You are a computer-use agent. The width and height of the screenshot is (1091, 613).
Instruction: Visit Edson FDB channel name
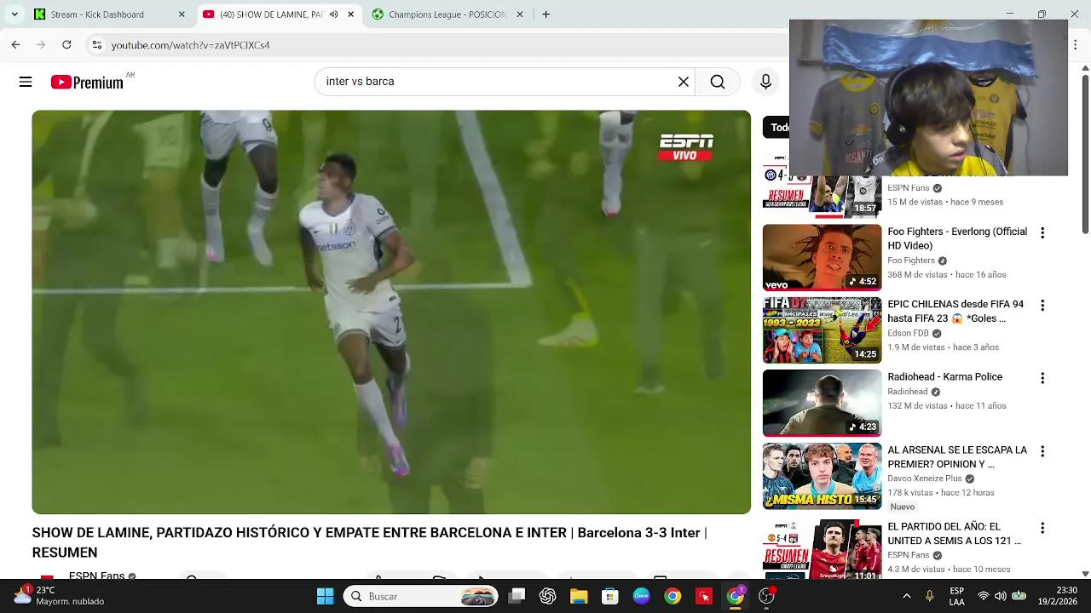pyautogui.click(x=908, y=334)
